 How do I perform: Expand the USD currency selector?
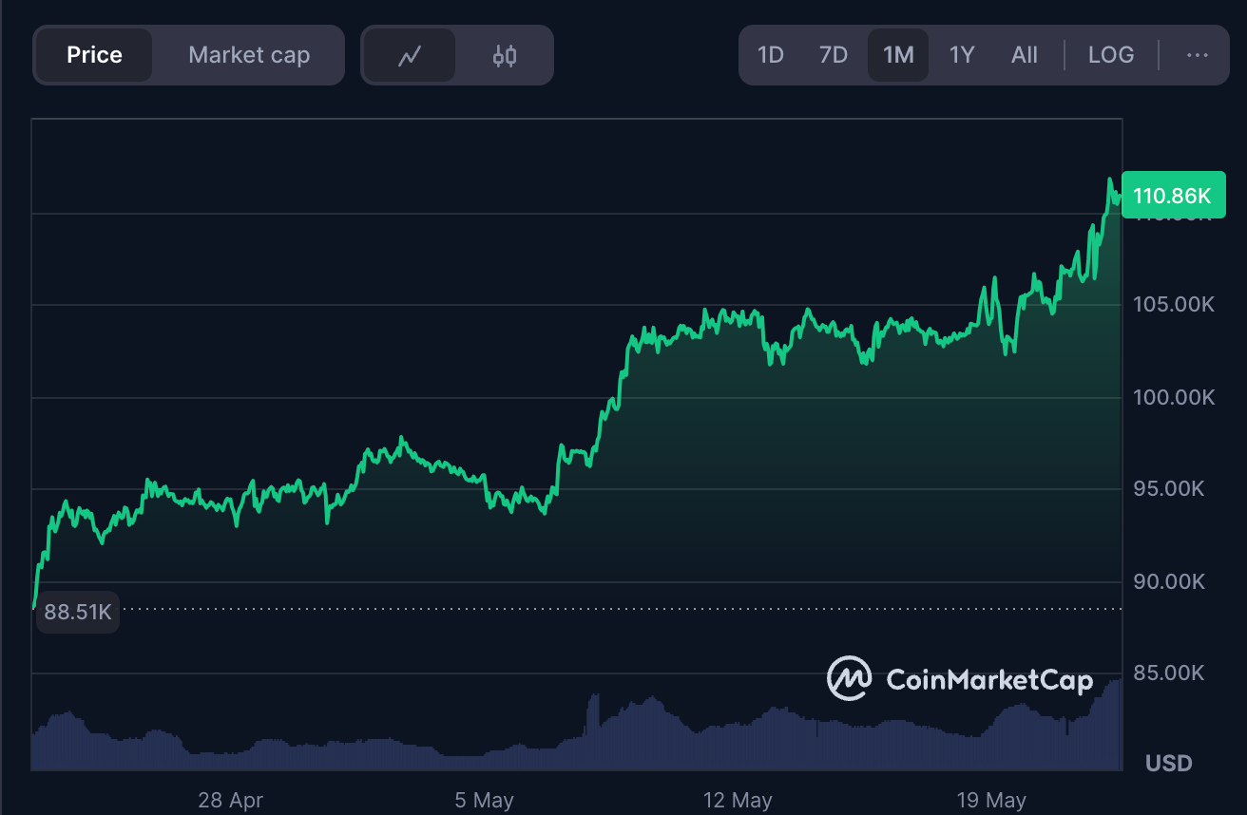tap(1167, 763)
